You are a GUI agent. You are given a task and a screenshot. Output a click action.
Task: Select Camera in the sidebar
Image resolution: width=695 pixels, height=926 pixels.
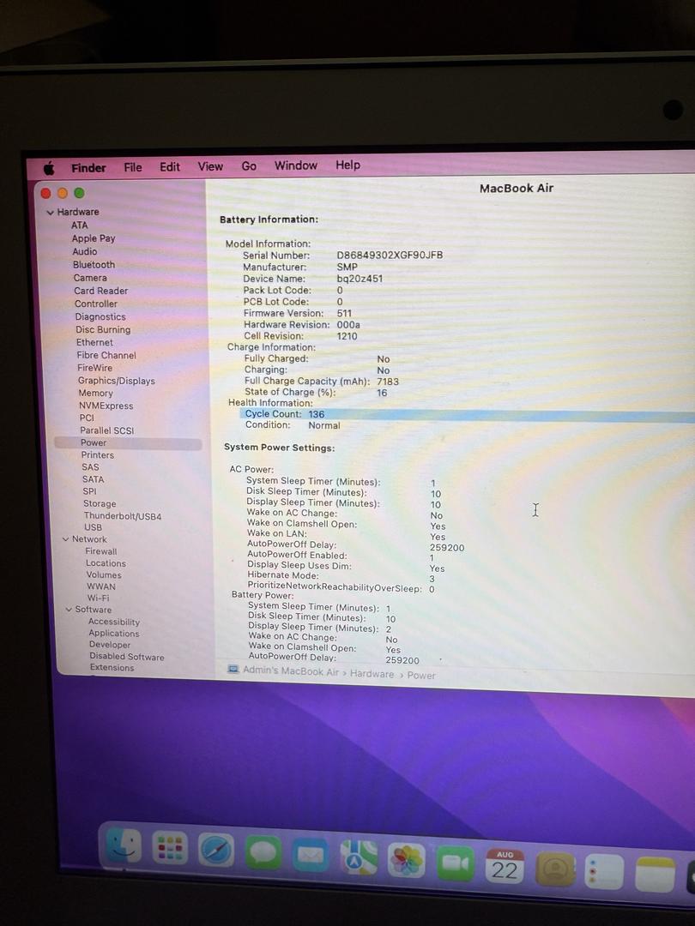90,278
